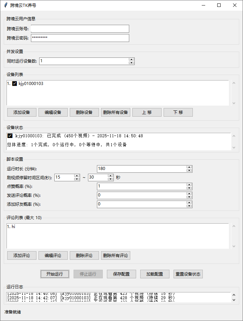Screen dimensions: 243x321
Task: Click down arrow of 设备状态 scrollbar
Action: point(234,147)
